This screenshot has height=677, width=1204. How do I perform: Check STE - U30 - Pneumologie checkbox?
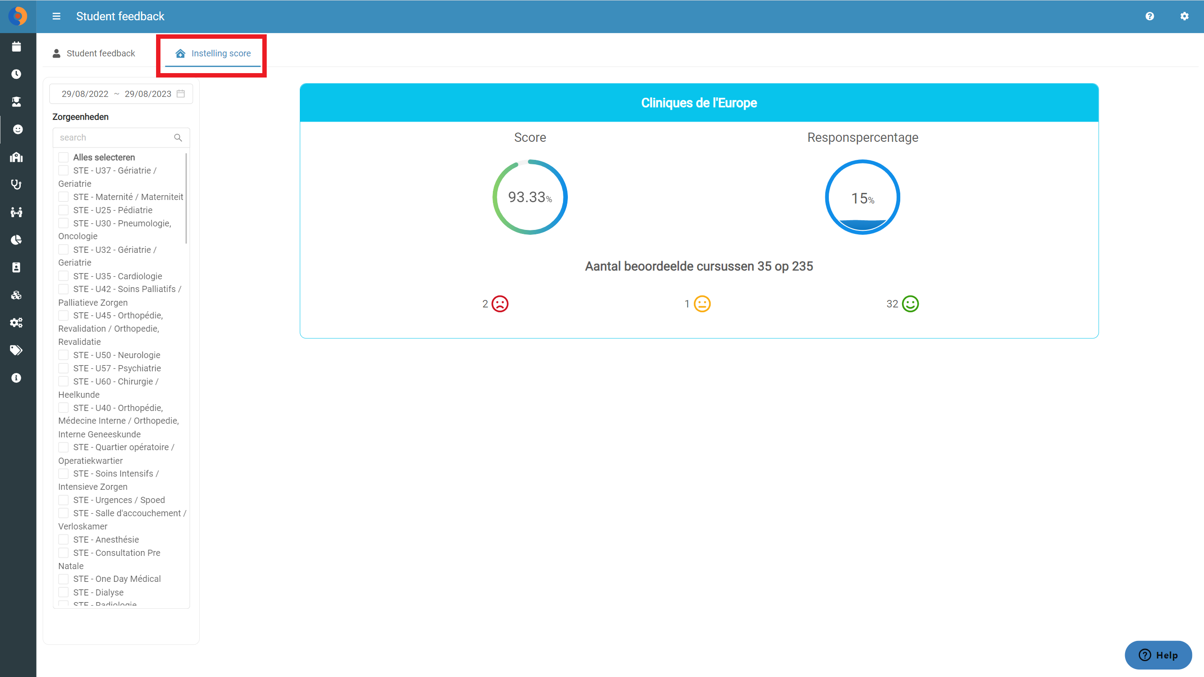coord(63,223)
